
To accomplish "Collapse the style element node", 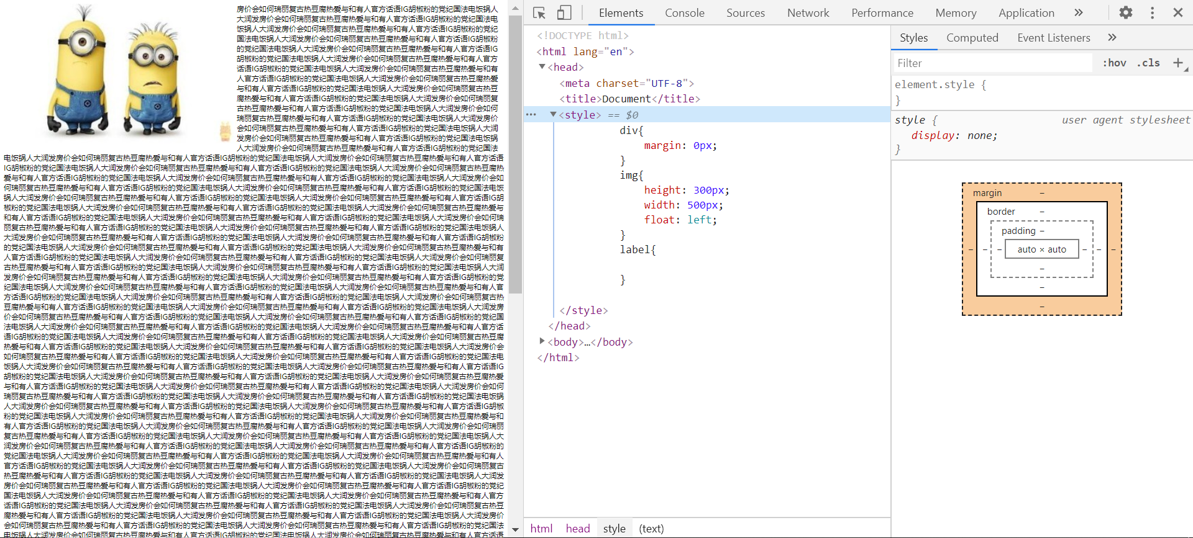I will (x=553, y=115).
